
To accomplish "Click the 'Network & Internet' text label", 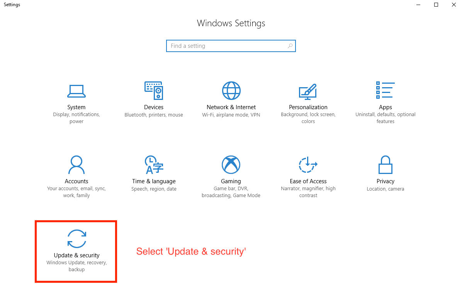I will click(x=231, y=107).
